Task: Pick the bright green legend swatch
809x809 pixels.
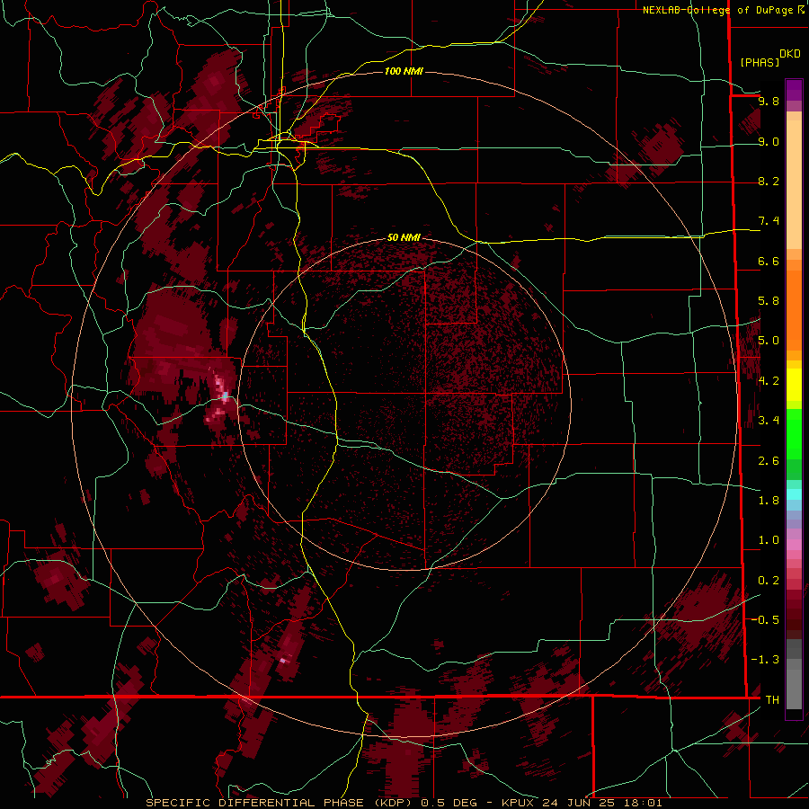Action: coord(794,434)
